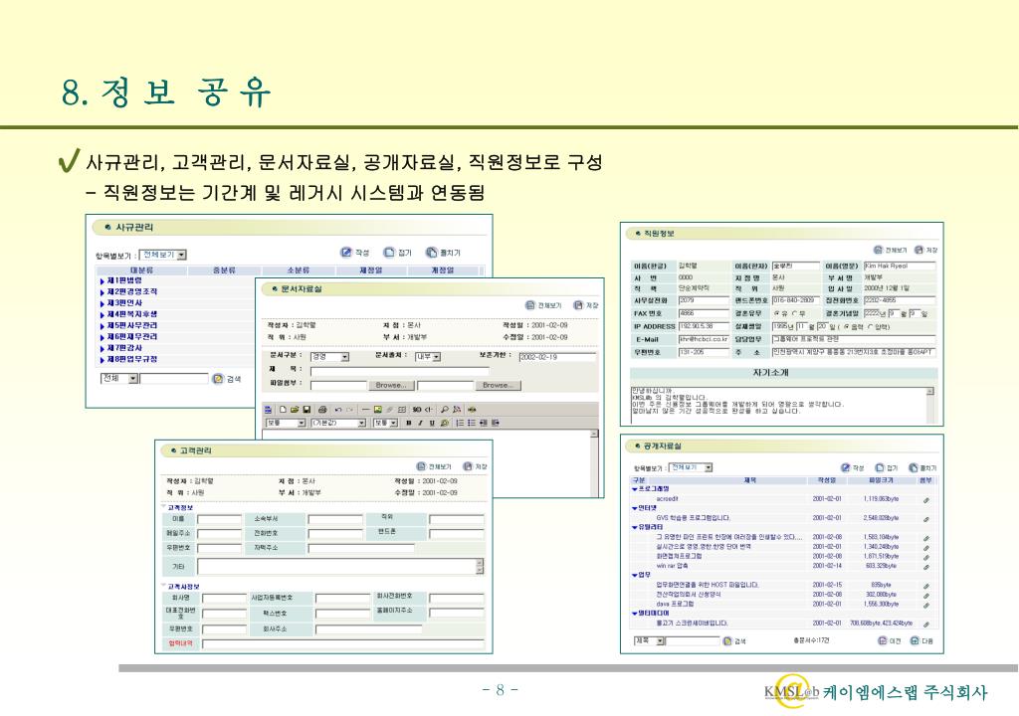Open 전체보기 dropdown in 공개자료실 panel

pyautogui.click(x=691, y=467)
